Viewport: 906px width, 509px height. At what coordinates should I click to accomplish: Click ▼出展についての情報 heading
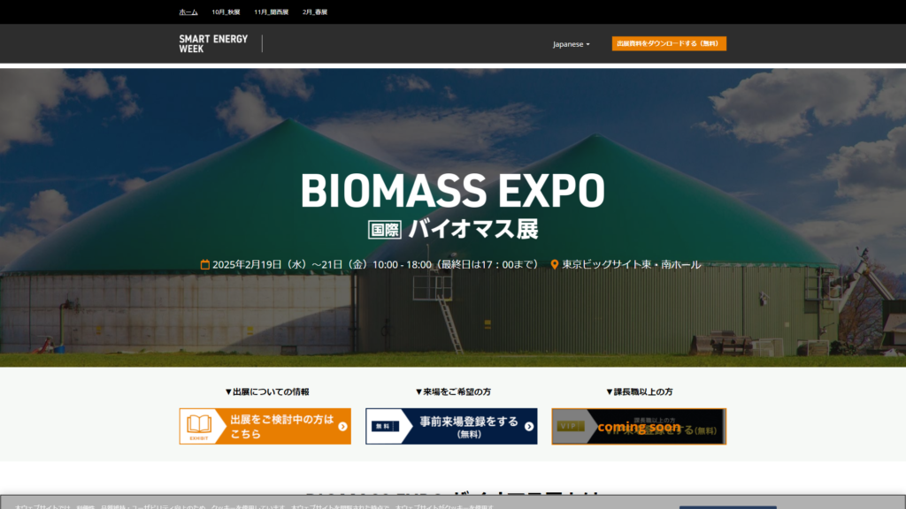pyautogui.click(x=266, y=391)
